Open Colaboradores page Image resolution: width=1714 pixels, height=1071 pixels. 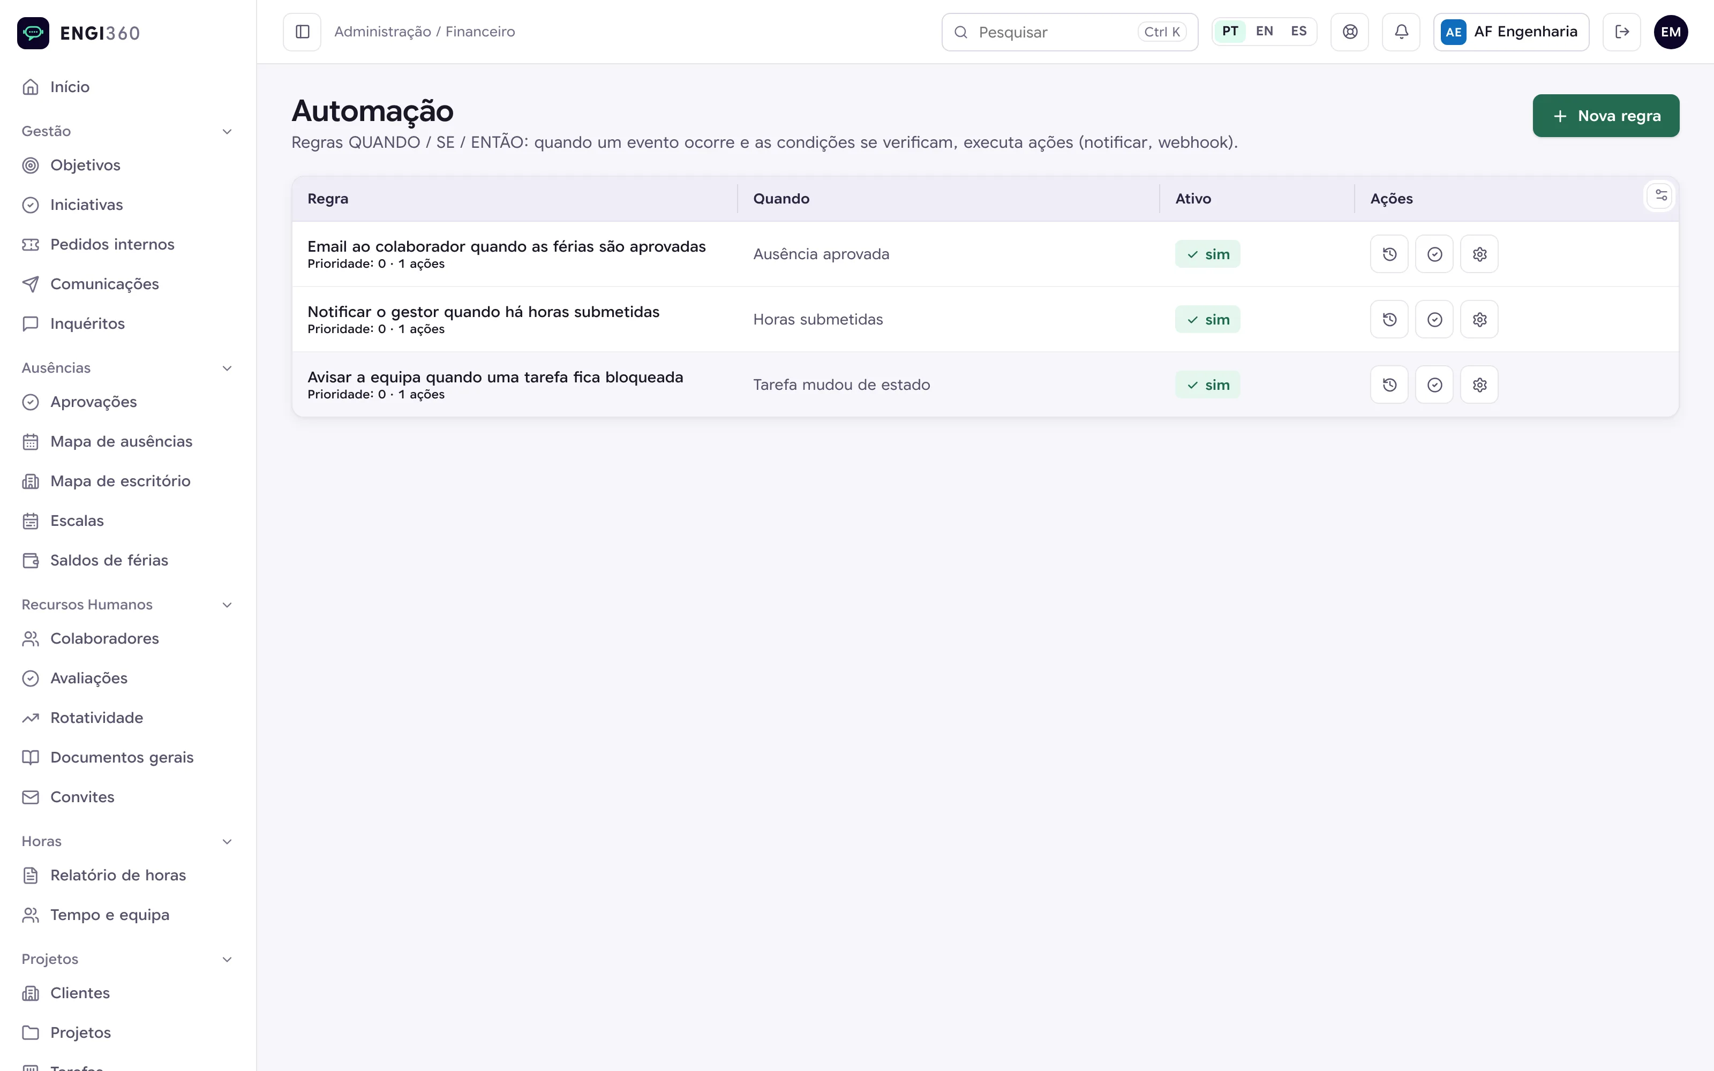tap(127, 638)
